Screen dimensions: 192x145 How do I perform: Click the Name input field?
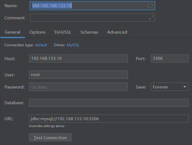pyautogui.click(x=92, y=6)
